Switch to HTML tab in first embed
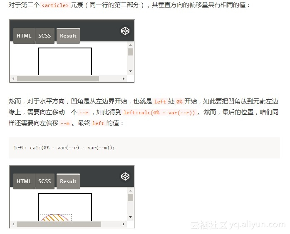This screenshot has width=290, height=234. pyautogui.click(x=24, y=36)
